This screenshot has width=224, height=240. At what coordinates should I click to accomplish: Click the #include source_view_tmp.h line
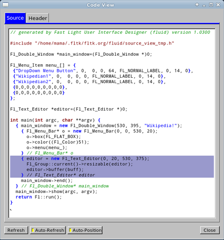click(x=92, y=43)
